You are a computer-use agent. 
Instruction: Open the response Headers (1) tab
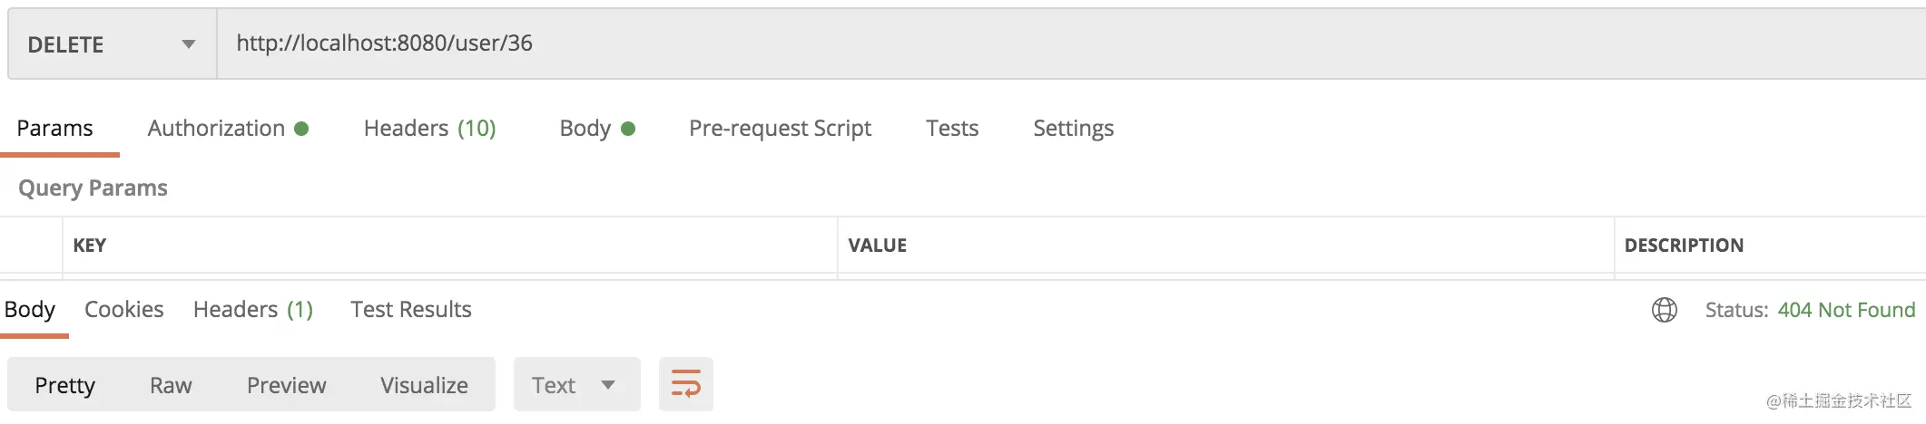[253, 310]
